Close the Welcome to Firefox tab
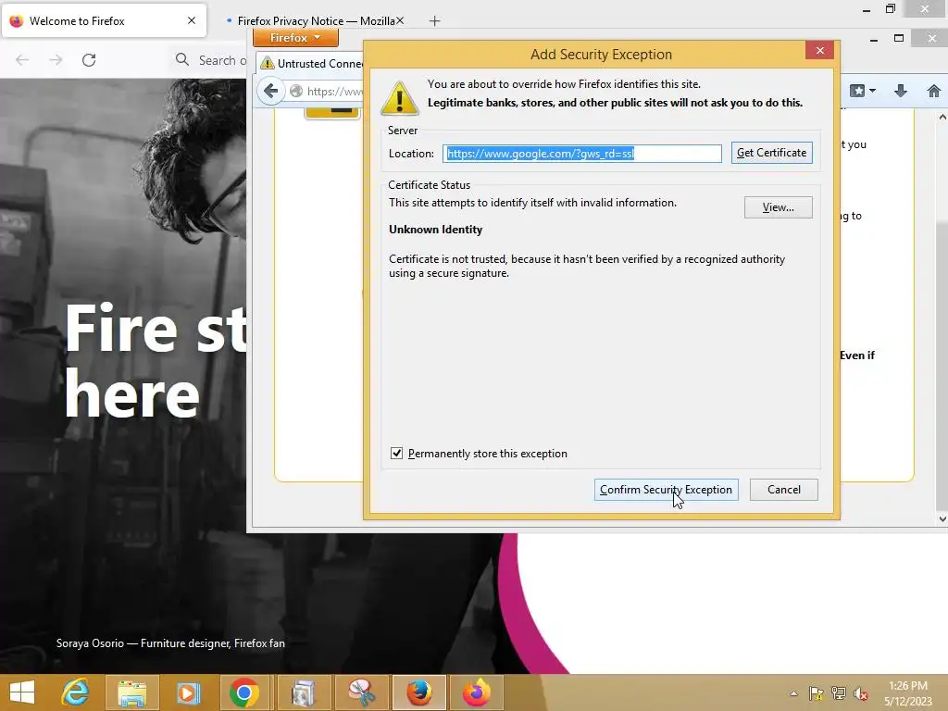Viewport: 948px width, 711px height. [192, 20]
